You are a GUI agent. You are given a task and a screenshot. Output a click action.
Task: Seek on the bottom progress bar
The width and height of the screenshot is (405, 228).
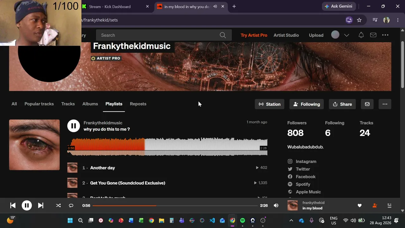pos(175,206)
